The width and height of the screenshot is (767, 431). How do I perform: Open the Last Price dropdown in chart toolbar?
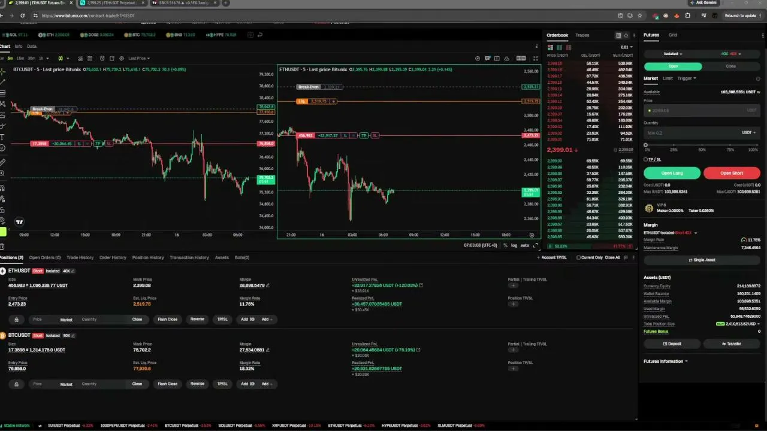[x=139, y=58]
